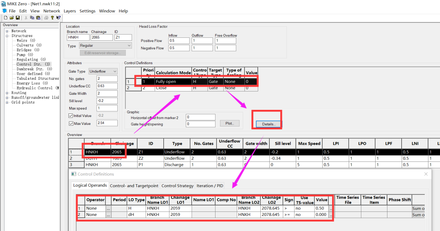440x231 pixels.
Task: Click the context help pointer icon
Action: [58, 17]
